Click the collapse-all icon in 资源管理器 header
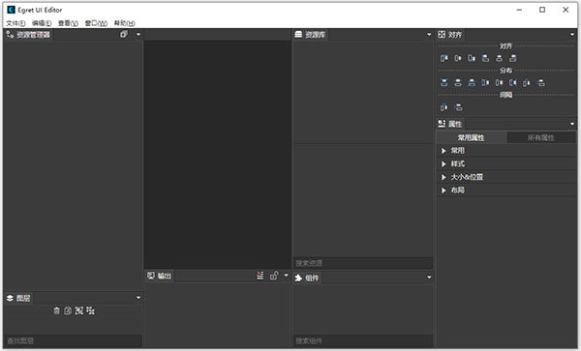 pos(124,34)
